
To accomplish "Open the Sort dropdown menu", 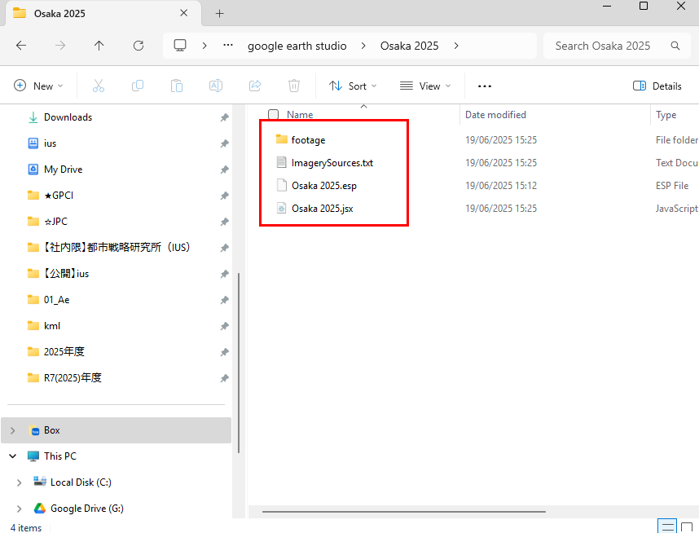I will point(353,86).
